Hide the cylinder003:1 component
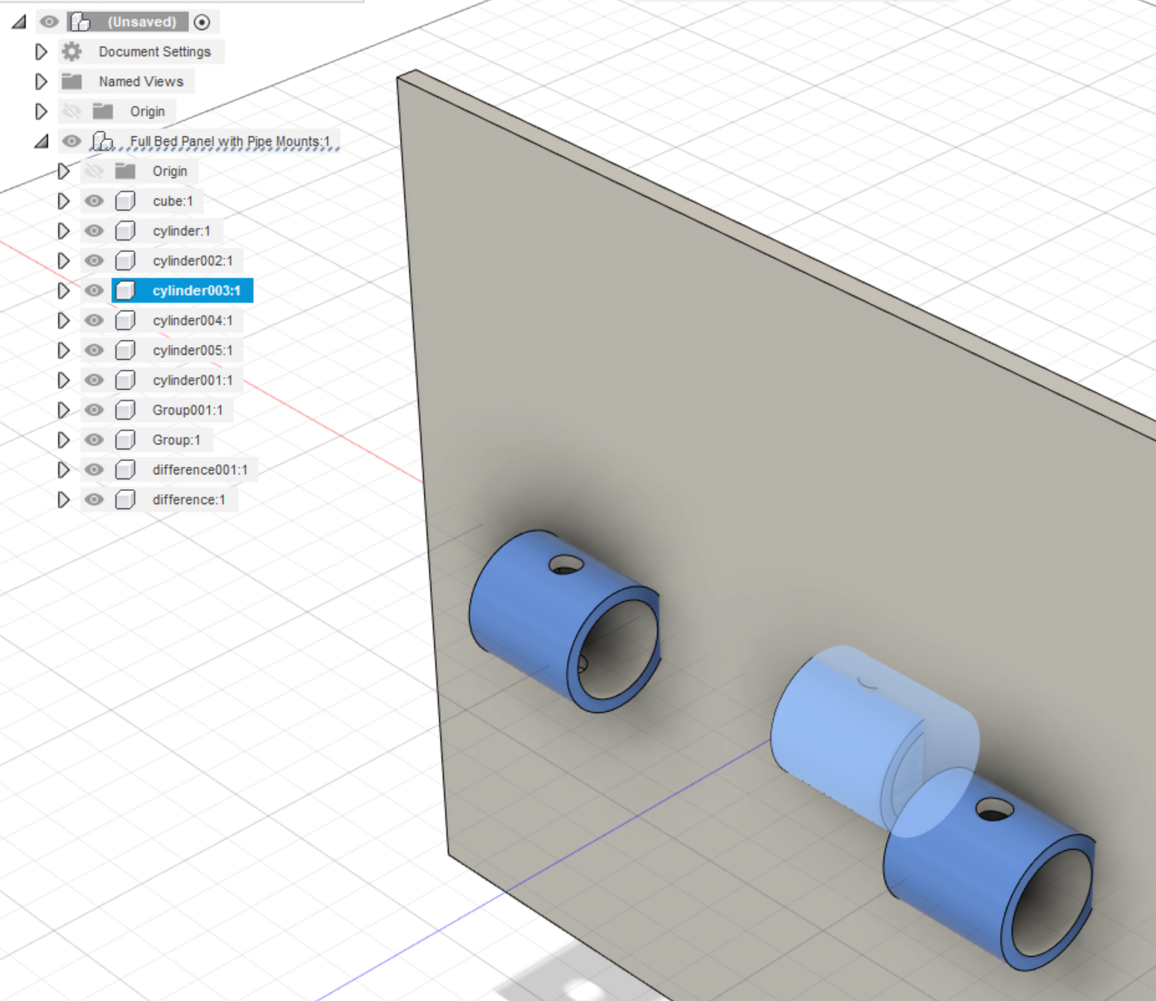Viewport: 1156px width, 1001px height. (x=95, y=290)
